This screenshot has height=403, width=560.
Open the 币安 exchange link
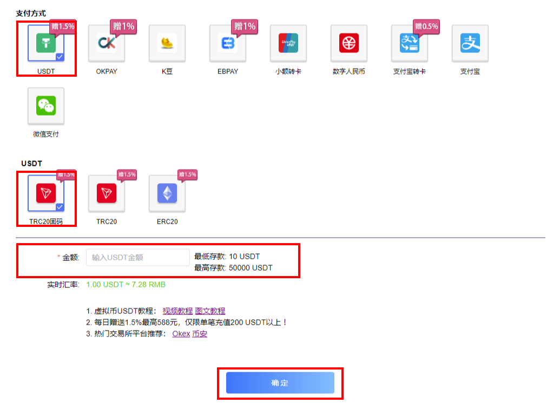200,334
